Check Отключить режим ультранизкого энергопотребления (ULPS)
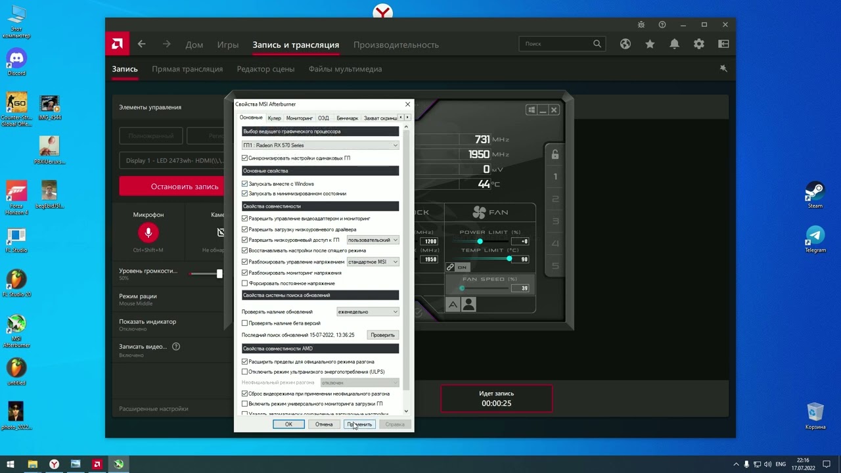This screenshot has height=473, width=841. (245, 372)
